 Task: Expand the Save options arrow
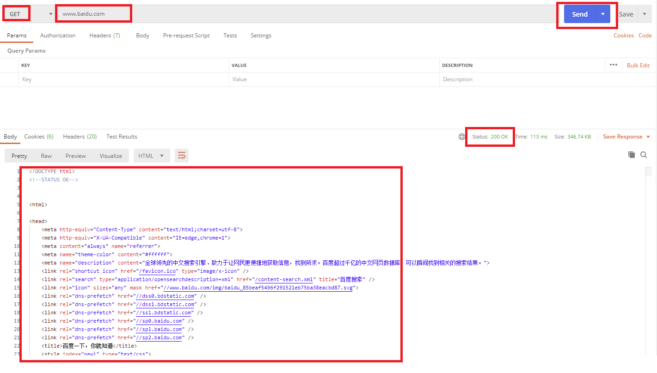coord(645,14)
